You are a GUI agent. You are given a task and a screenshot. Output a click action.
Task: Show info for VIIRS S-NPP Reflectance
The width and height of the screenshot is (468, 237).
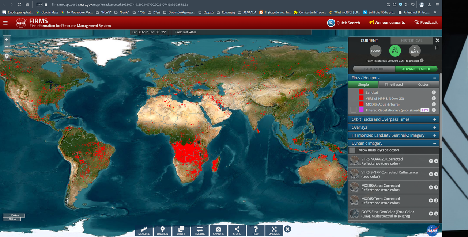point(436,174)
